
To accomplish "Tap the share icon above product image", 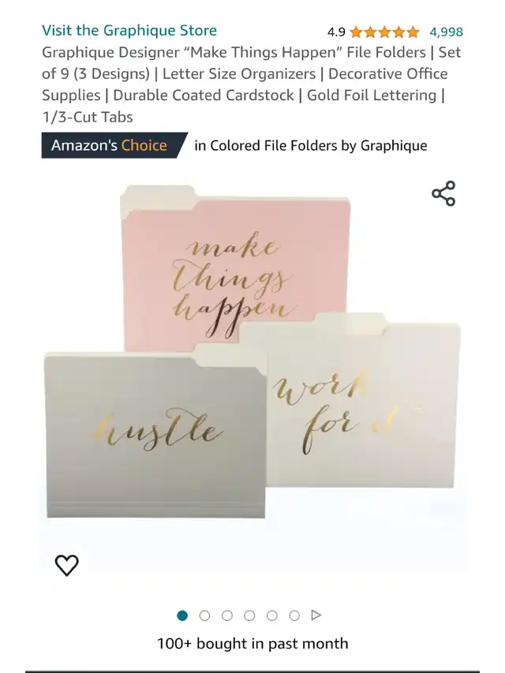I will pos(443,193).
